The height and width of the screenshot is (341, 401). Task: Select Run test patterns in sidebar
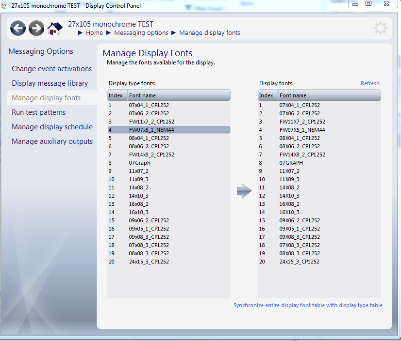click(38, 112)
